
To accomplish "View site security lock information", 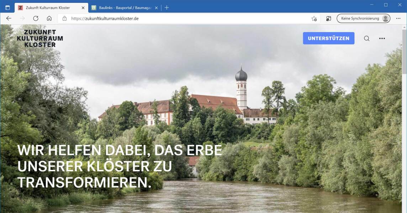I will click(x=65, y=19).
